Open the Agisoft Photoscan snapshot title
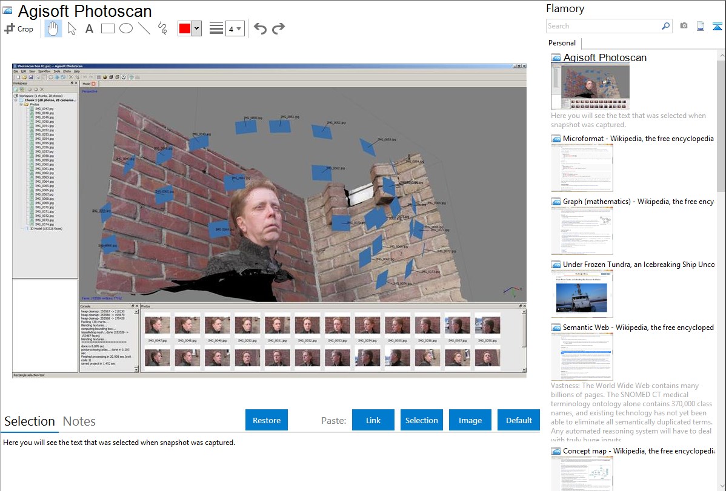The height and width of the screenshot is (491, 726). pos(605,58)
